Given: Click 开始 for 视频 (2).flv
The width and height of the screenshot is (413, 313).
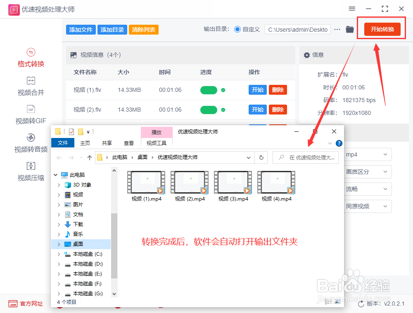Looking at the screenshot, I should coord(258,110).
